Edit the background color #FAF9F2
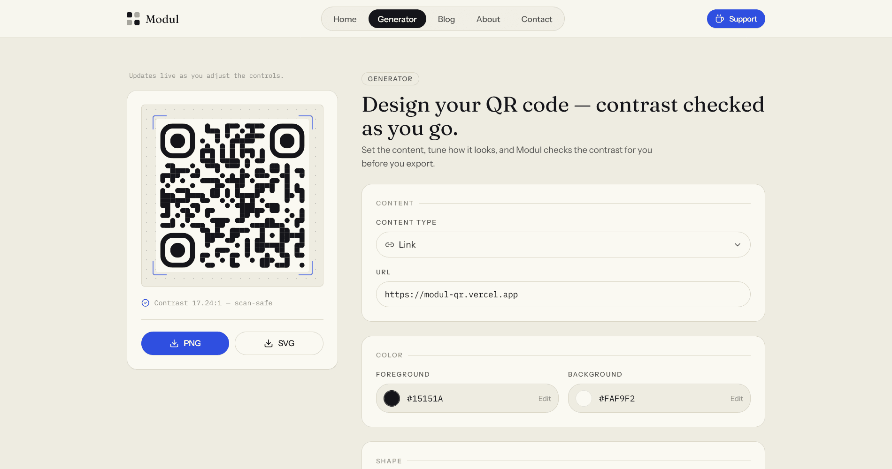The height and width of the screenshot is (469, 892). 737,399
